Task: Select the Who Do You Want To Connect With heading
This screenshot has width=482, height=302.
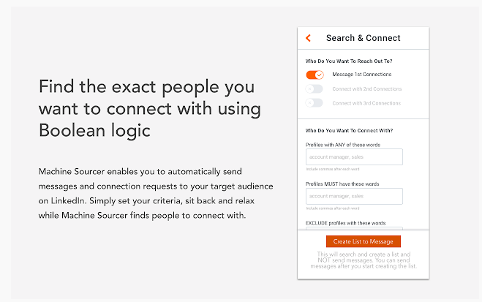Action: [x=349, y=131]
